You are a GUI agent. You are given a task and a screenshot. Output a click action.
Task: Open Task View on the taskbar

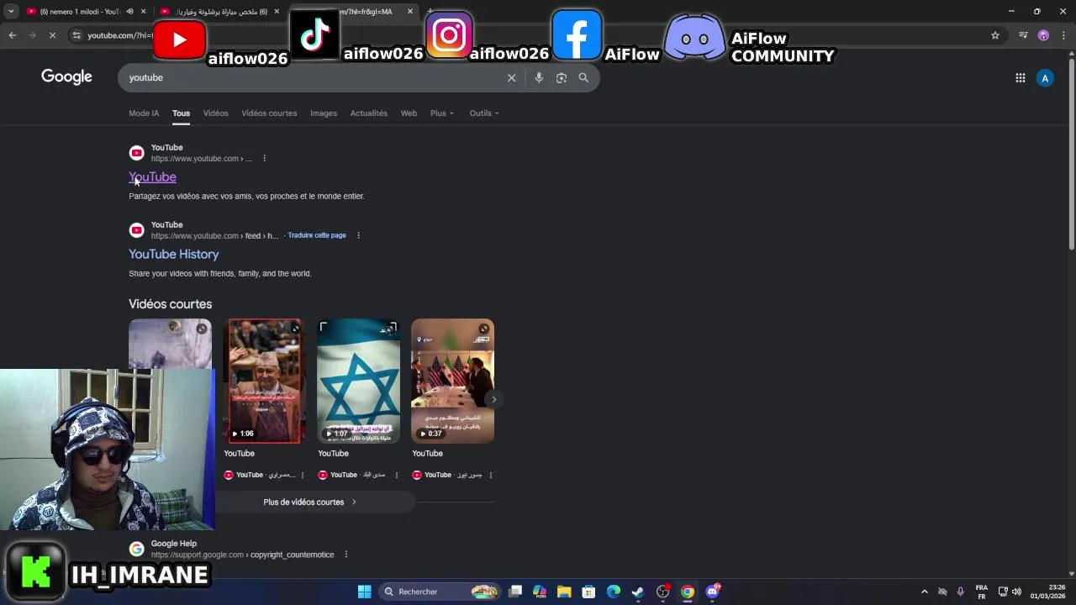[x=515, y=592]
